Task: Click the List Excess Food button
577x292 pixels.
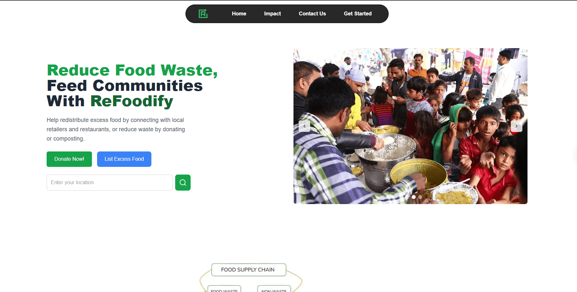Action: pyautogui.click(x=124, y=159)
